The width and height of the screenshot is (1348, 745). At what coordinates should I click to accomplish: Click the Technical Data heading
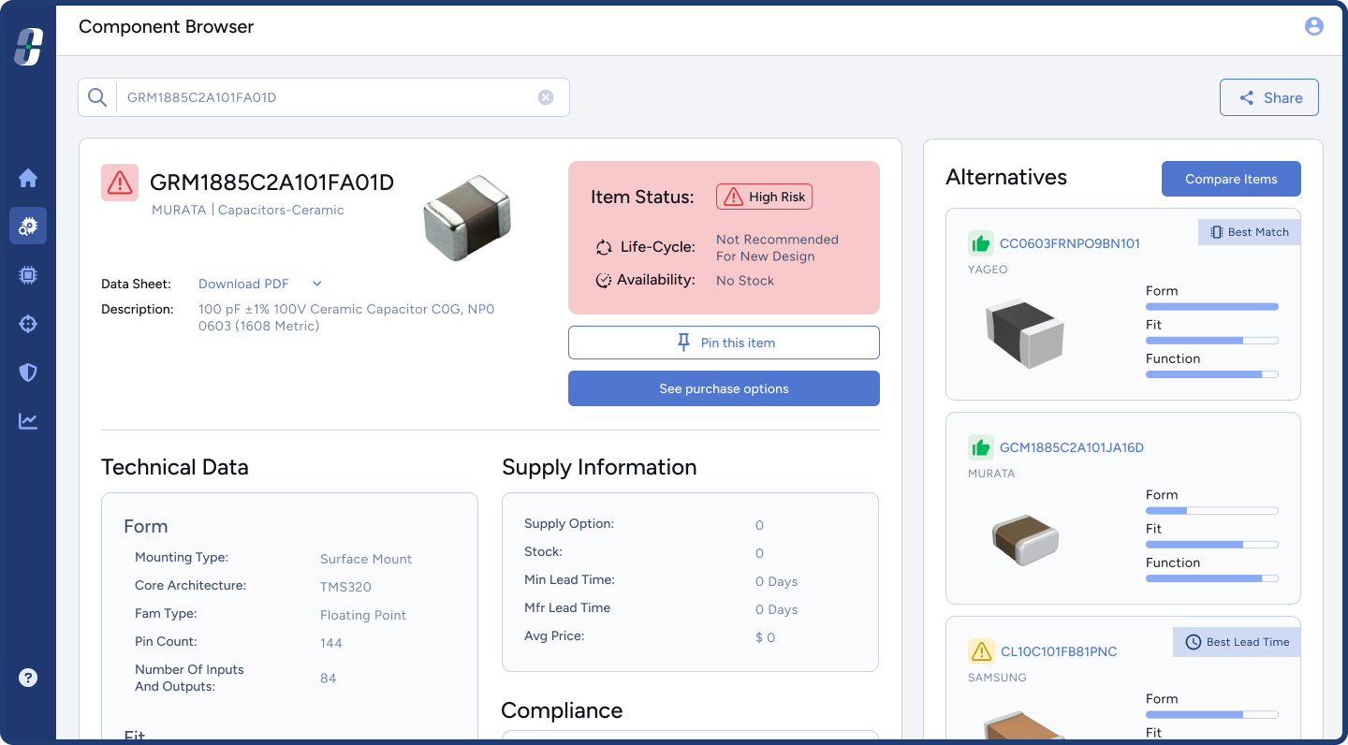[x=175, y=467]
